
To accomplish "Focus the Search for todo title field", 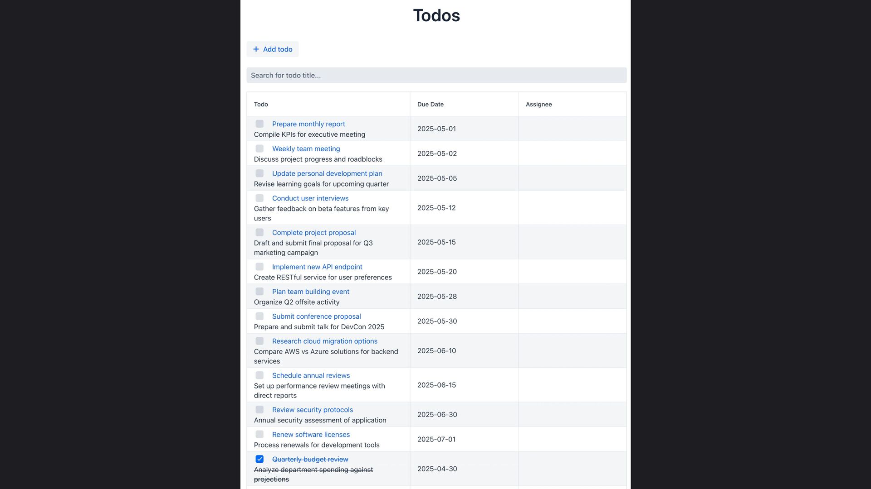I will [436, 75].
